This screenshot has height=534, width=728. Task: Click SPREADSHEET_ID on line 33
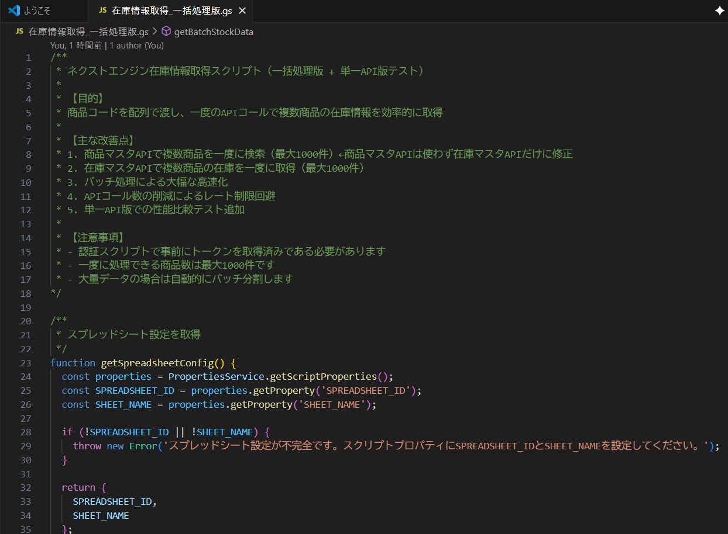click(x=112, y=501)
